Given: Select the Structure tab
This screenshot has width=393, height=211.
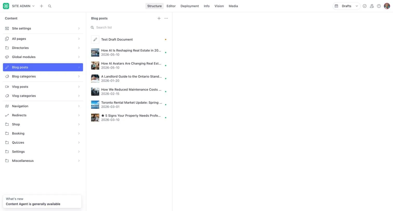Looking at the screenshot, I should tap(154, 6).
